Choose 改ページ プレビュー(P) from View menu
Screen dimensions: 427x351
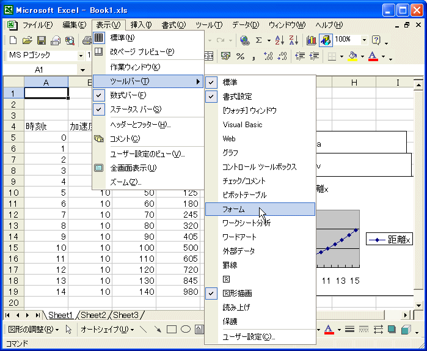(x=148, y=51)
